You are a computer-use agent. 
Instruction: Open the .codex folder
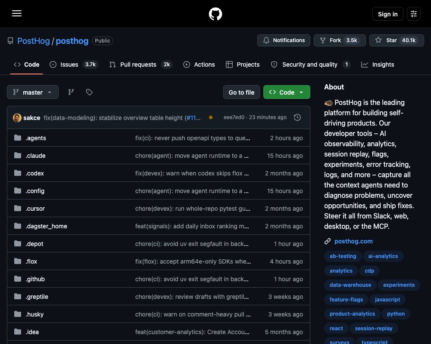point(34,173)
